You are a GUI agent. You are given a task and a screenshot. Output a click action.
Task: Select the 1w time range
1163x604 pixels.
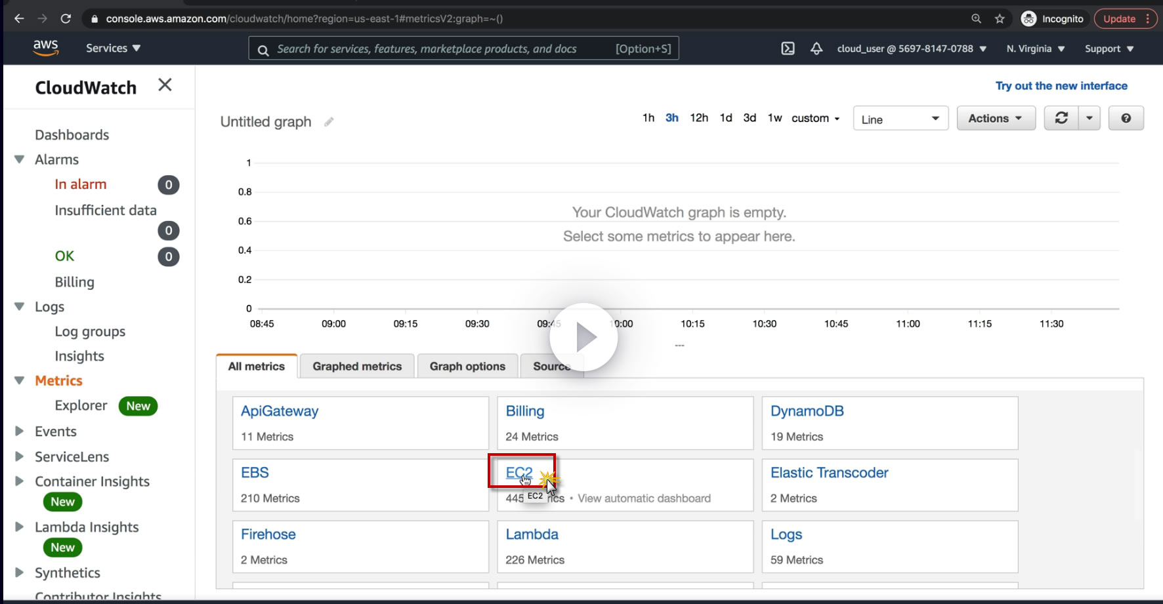coord(775,118)
